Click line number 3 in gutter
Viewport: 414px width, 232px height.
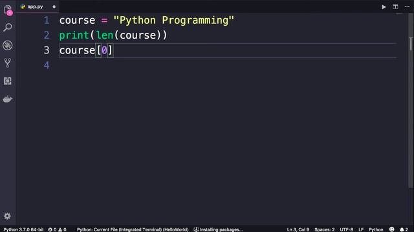click(x=47, y=50)
